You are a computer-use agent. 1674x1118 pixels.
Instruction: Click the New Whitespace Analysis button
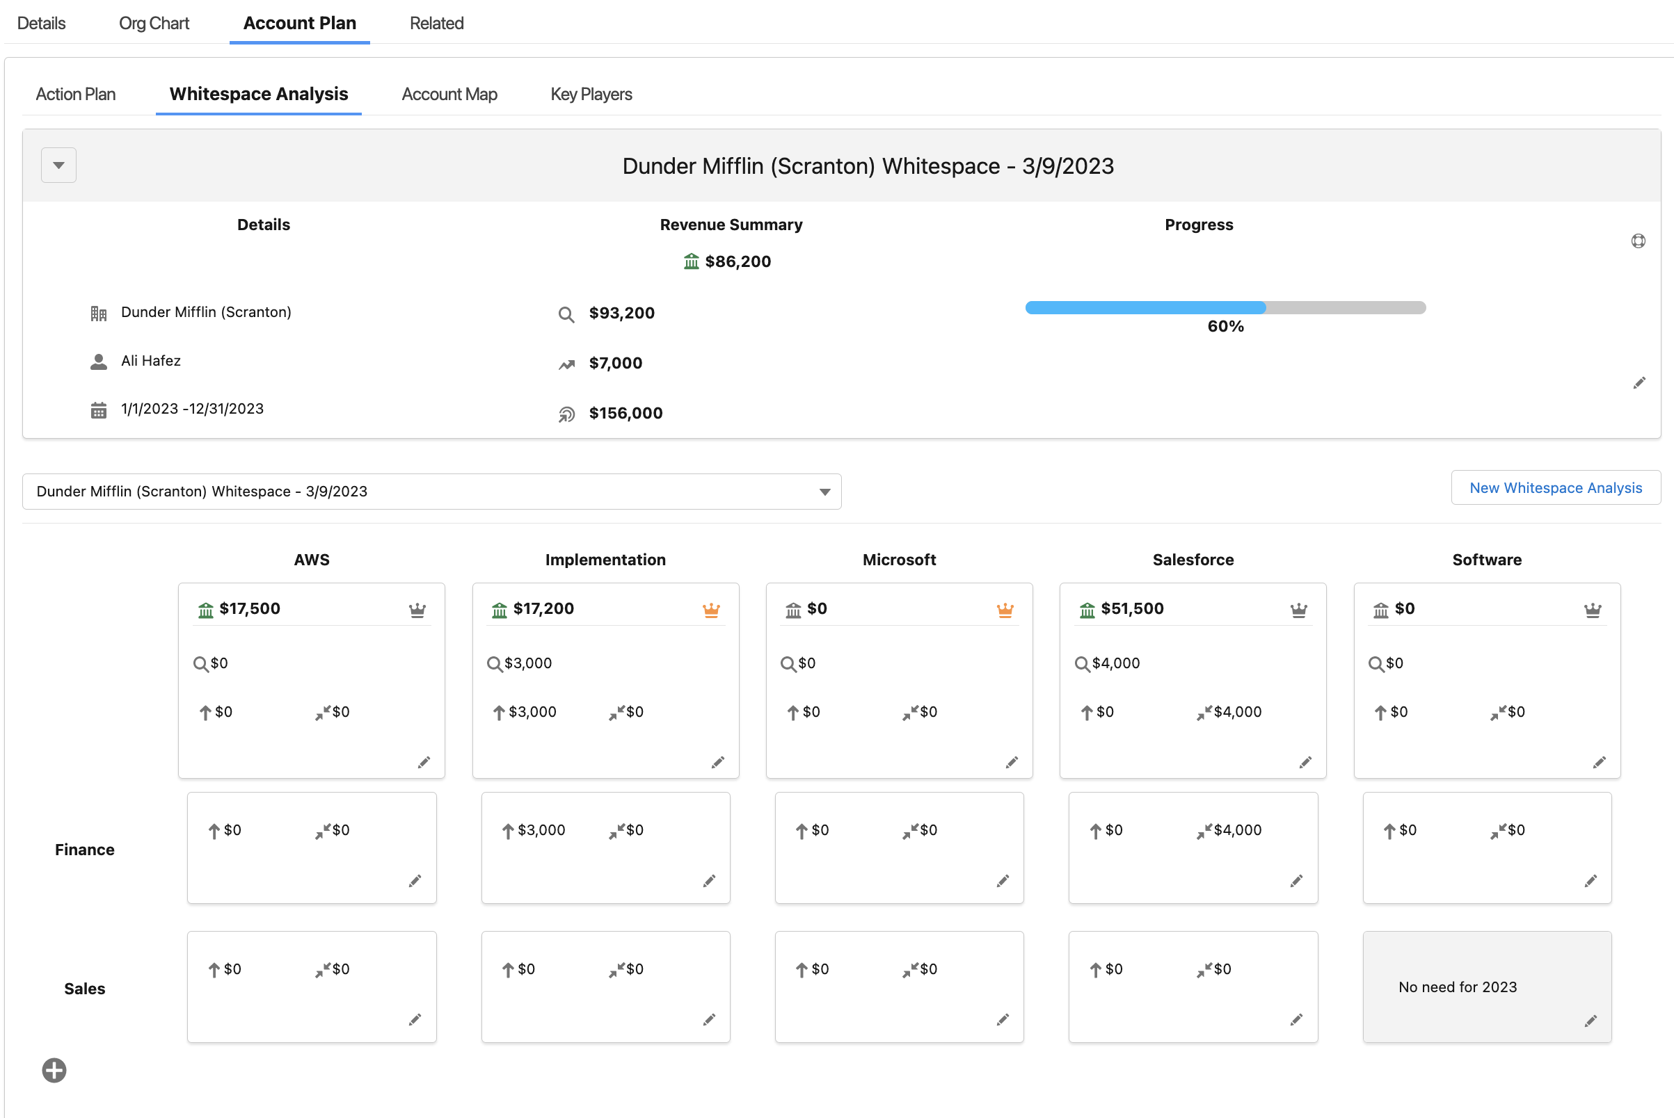coord(1556,487)
